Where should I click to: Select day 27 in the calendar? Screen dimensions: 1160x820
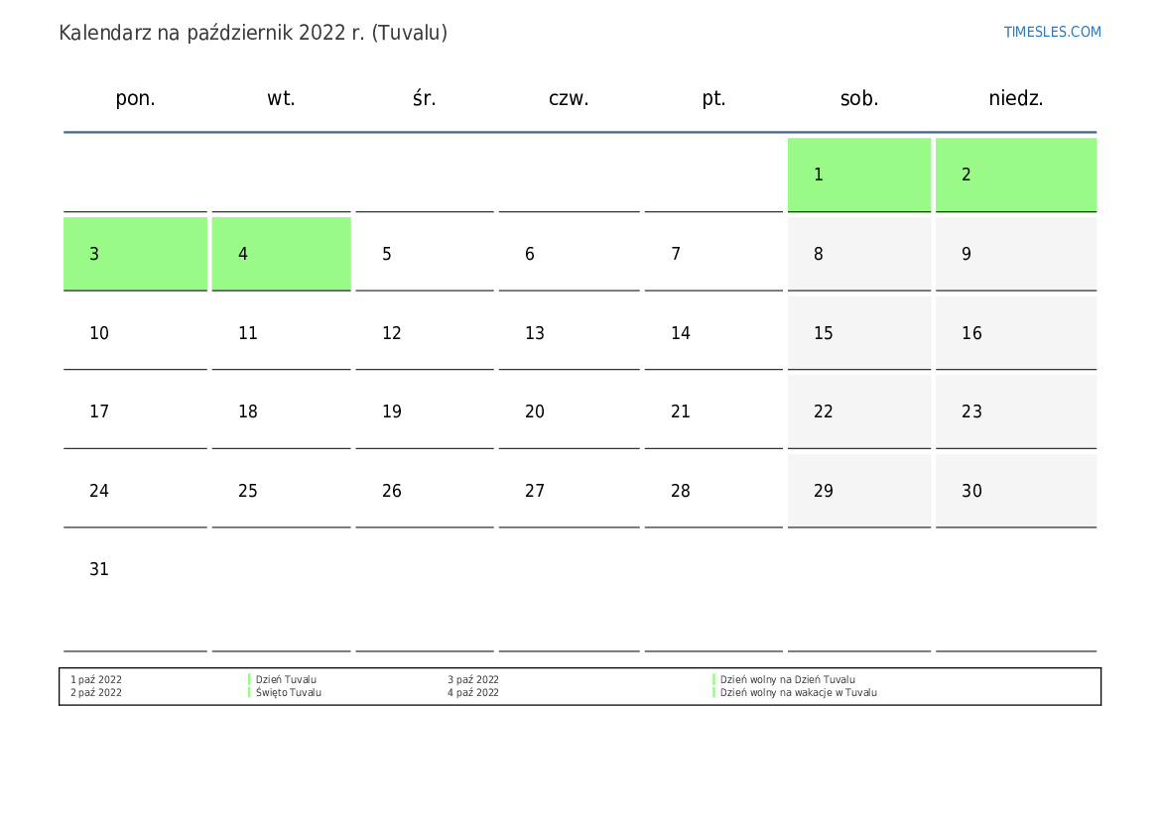point(569,490)
